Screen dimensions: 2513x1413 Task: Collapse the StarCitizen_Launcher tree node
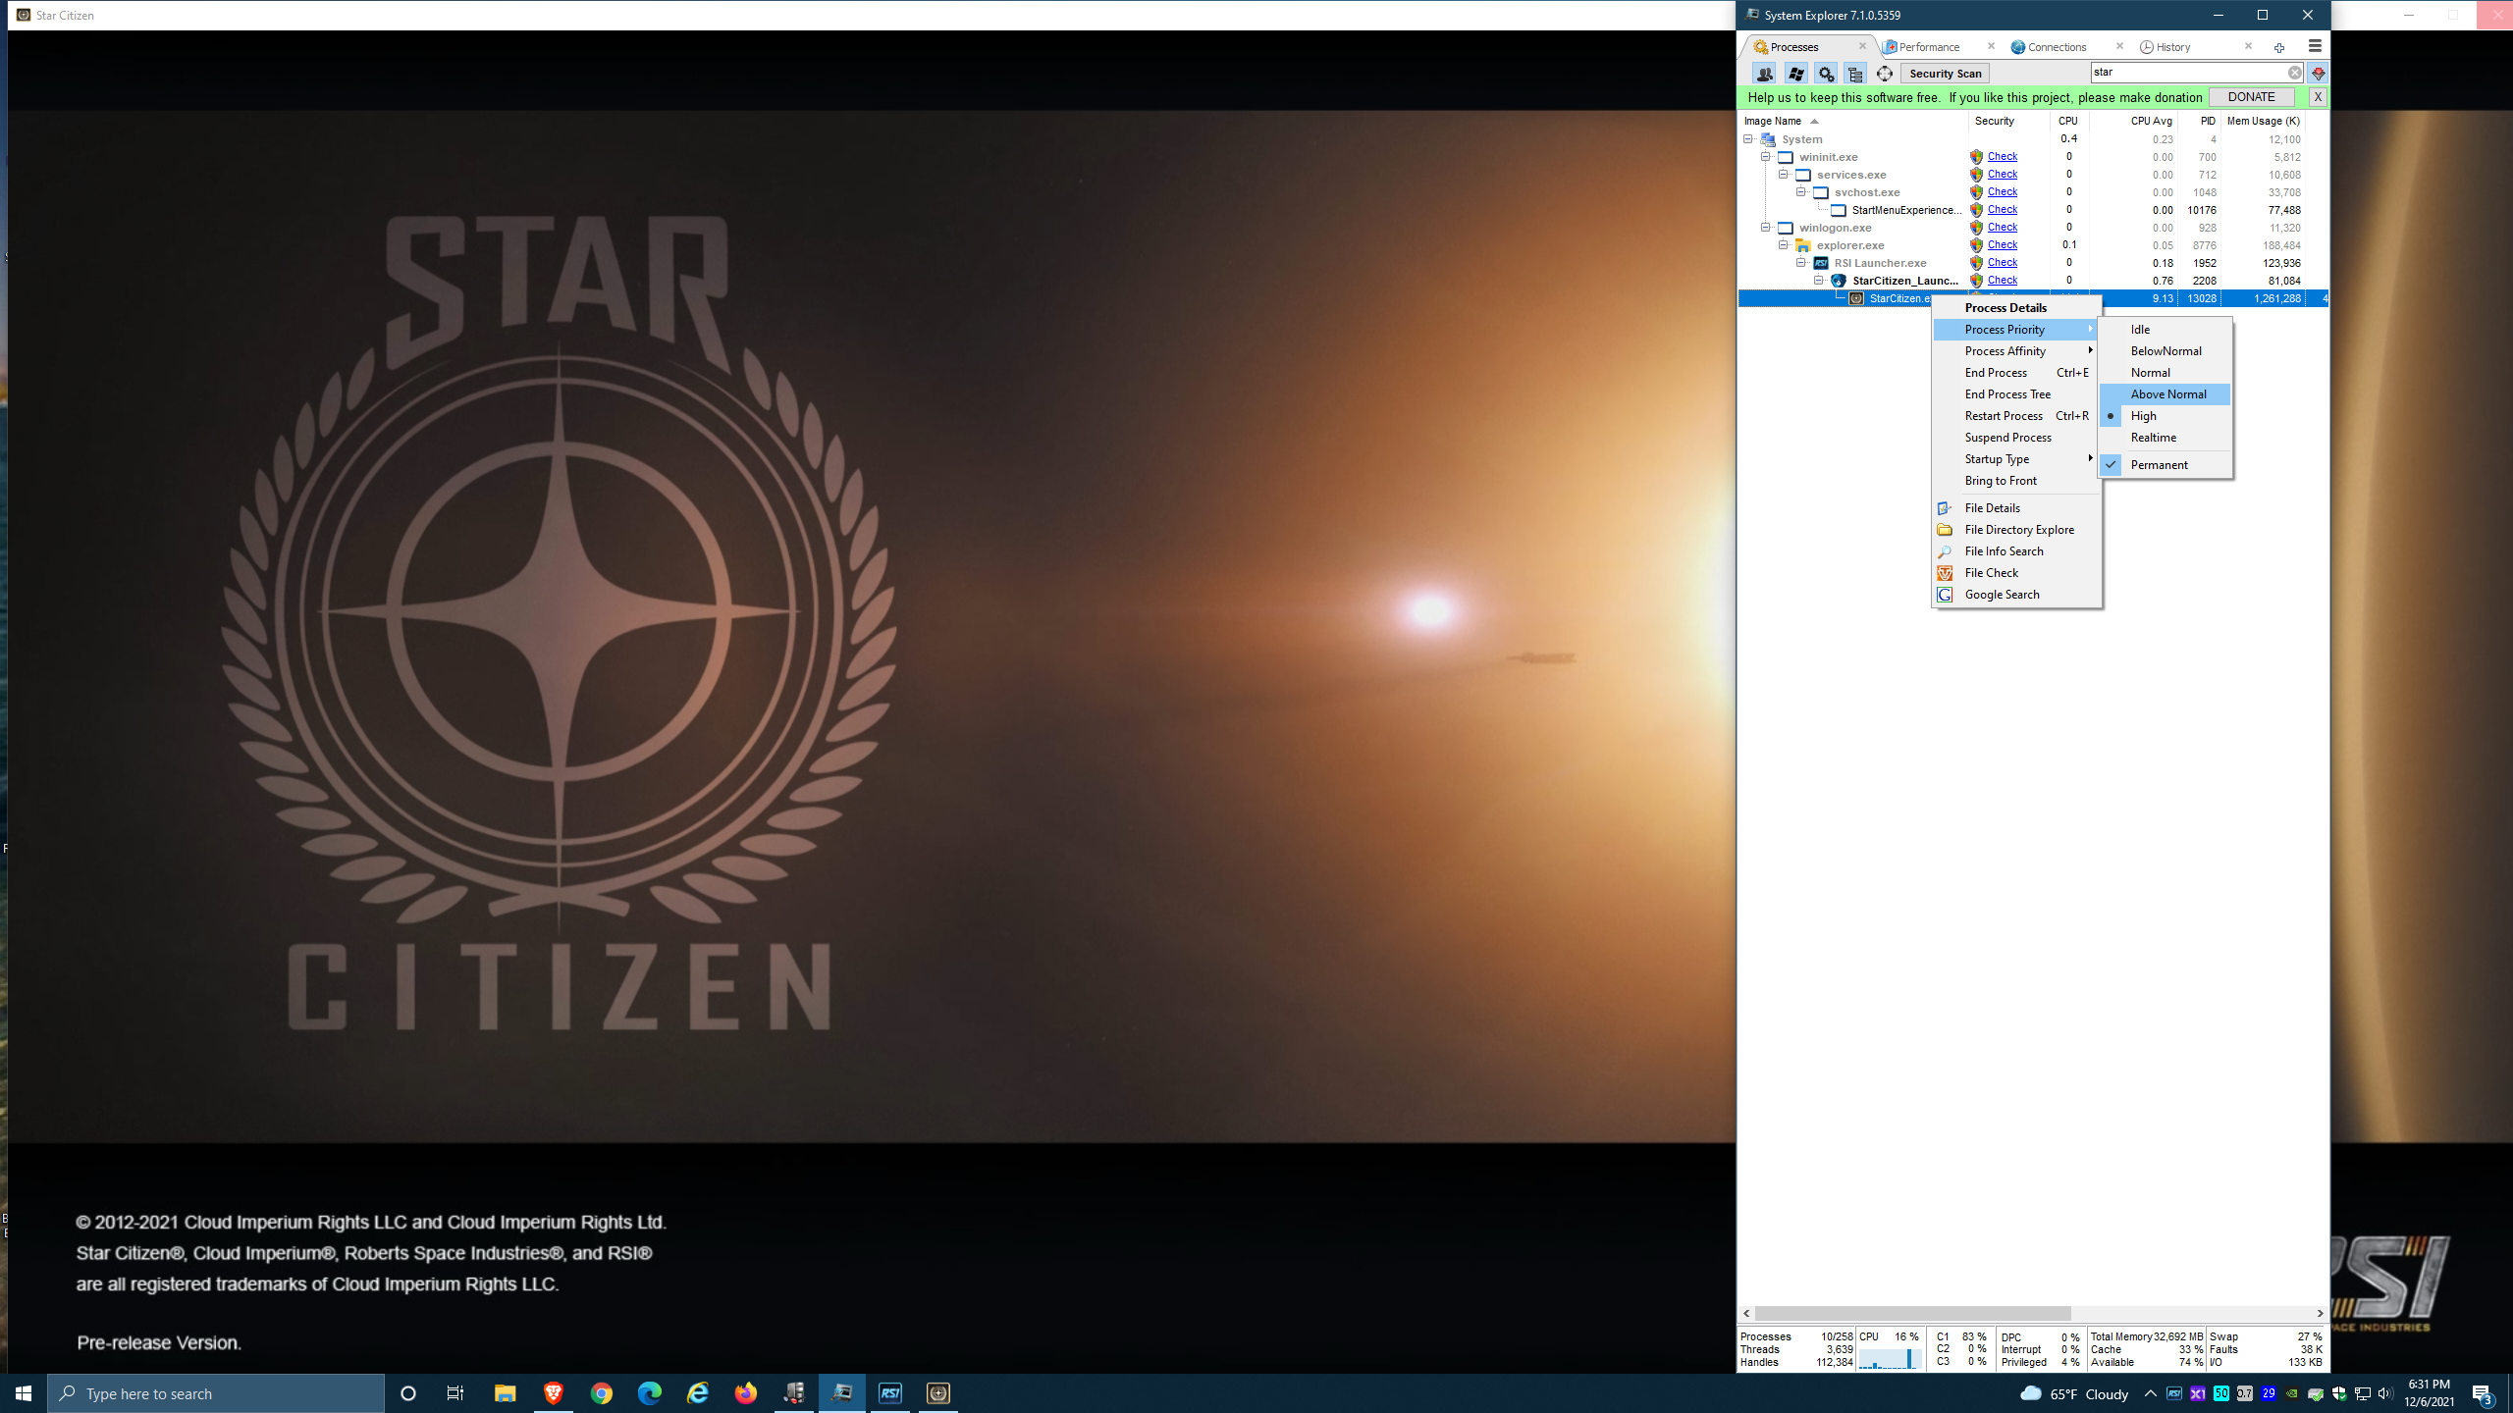pyautogui.click(x=1819, y=281)
